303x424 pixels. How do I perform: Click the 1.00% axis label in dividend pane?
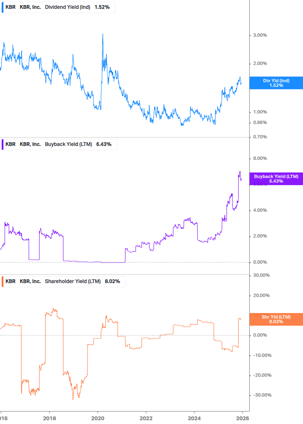[260, 112]
